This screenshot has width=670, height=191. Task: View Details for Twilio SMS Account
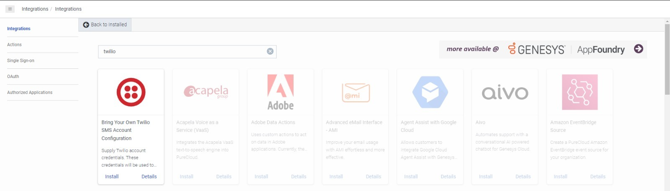coord(149,176)
